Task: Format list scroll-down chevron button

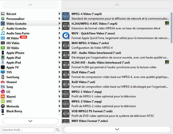Action: pos(117,129)
